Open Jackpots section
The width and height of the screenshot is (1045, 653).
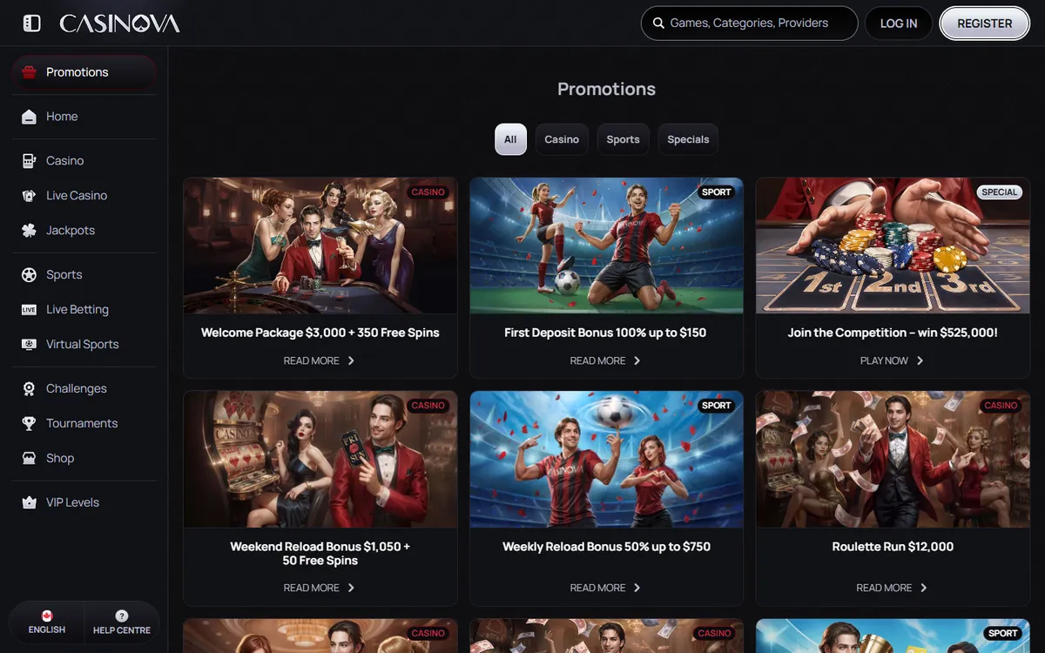click(84, 231)
